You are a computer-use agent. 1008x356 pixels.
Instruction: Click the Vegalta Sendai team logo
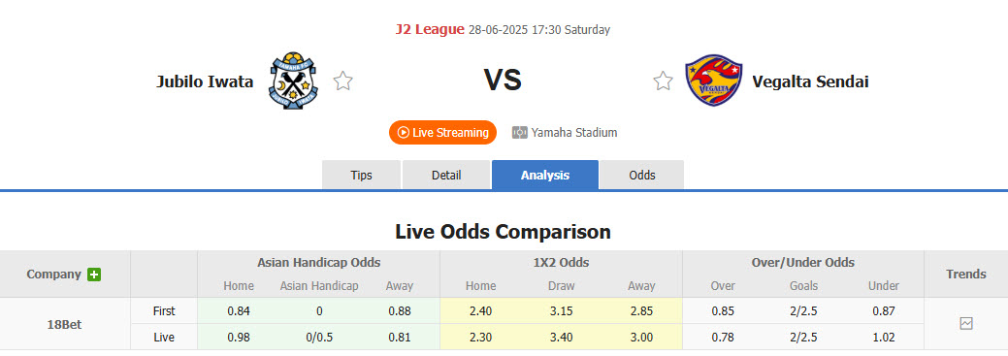714,81
